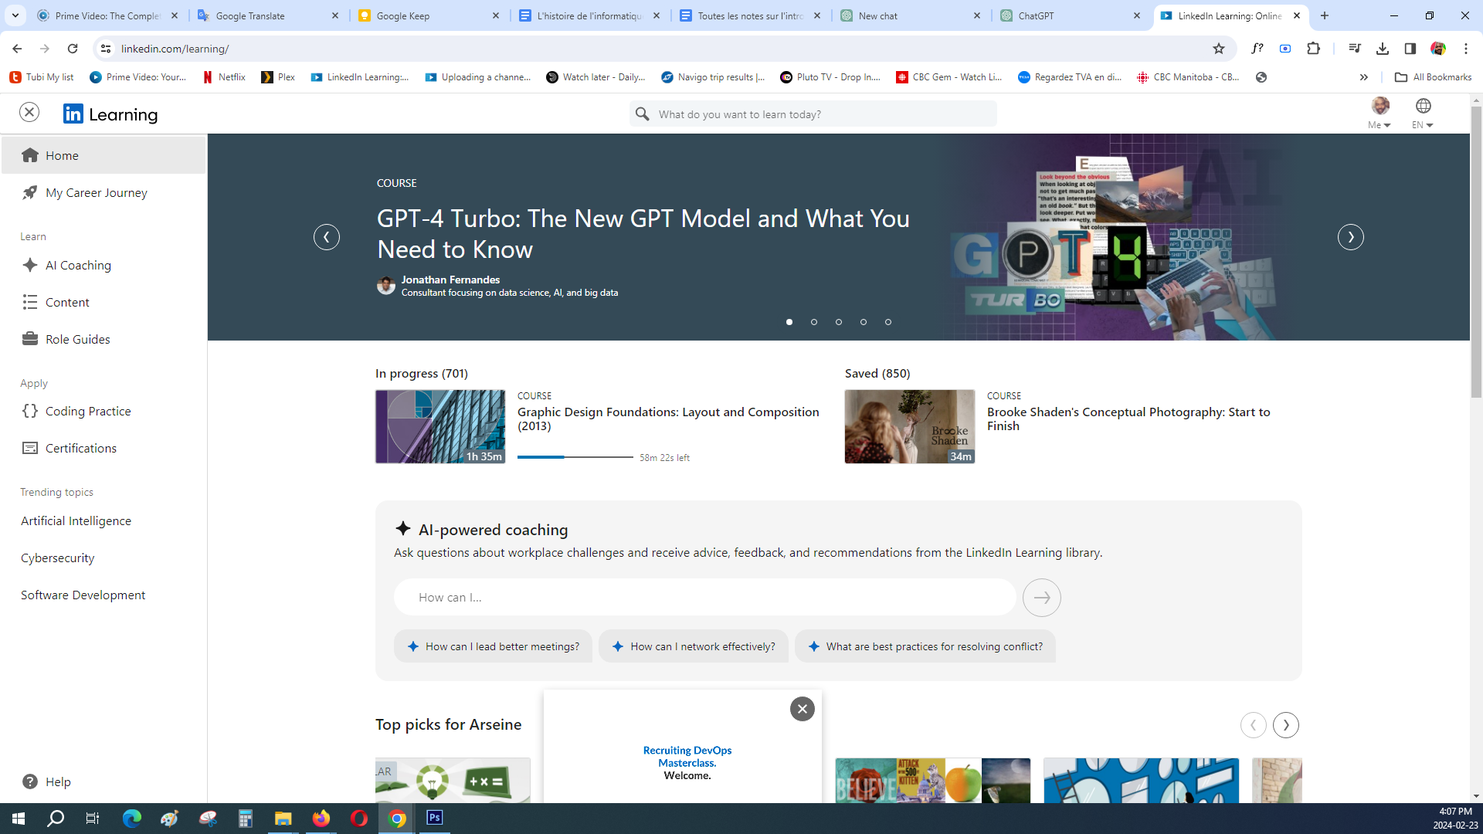Open AI Coaching from the sidebar
Viewport: 1483px width, 834px height.
coord(78,265)
